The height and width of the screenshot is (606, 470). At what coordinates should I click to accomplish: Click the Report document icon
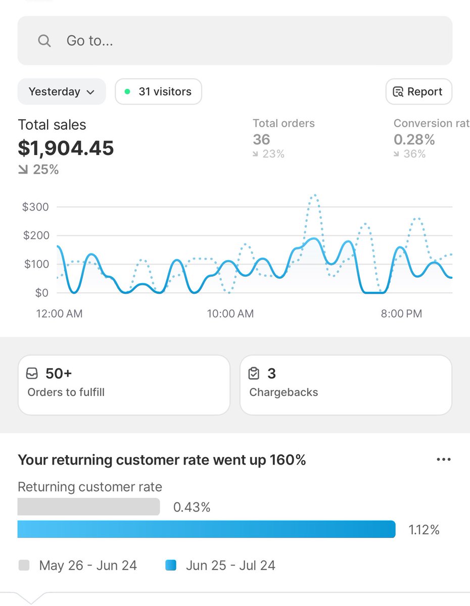(x=398, y=92)
